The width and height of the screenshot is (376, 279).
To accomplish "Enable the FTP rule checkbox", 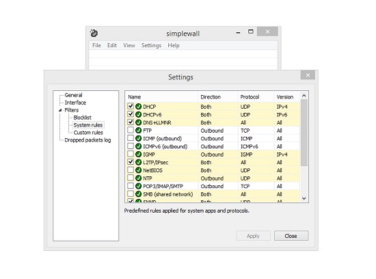I will coord(131,130).
